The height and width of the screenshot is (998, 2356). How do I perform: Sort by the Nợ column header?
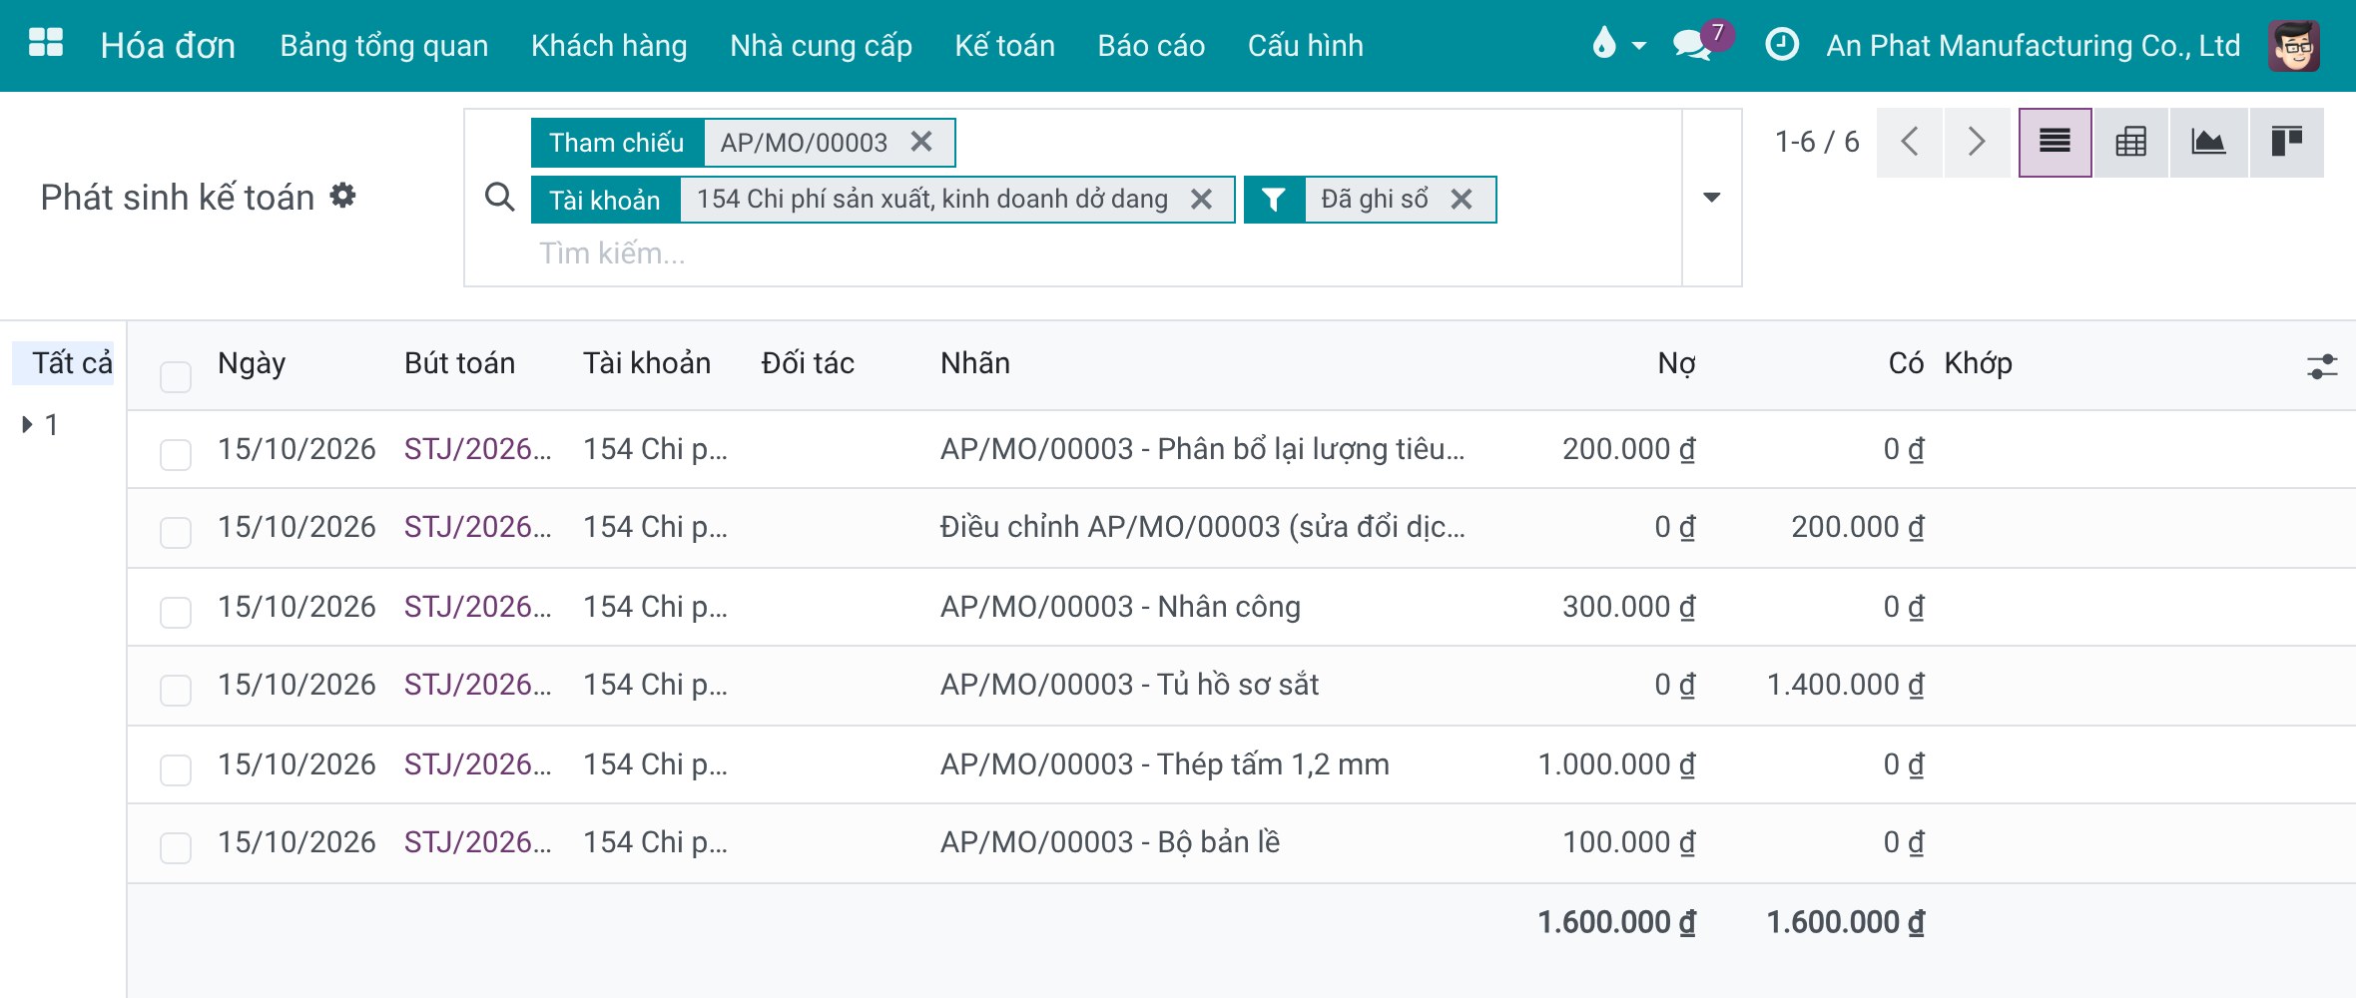[1676, 363]
